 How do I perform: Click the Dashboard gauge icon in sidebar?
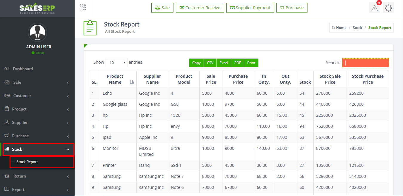[7, 69]
